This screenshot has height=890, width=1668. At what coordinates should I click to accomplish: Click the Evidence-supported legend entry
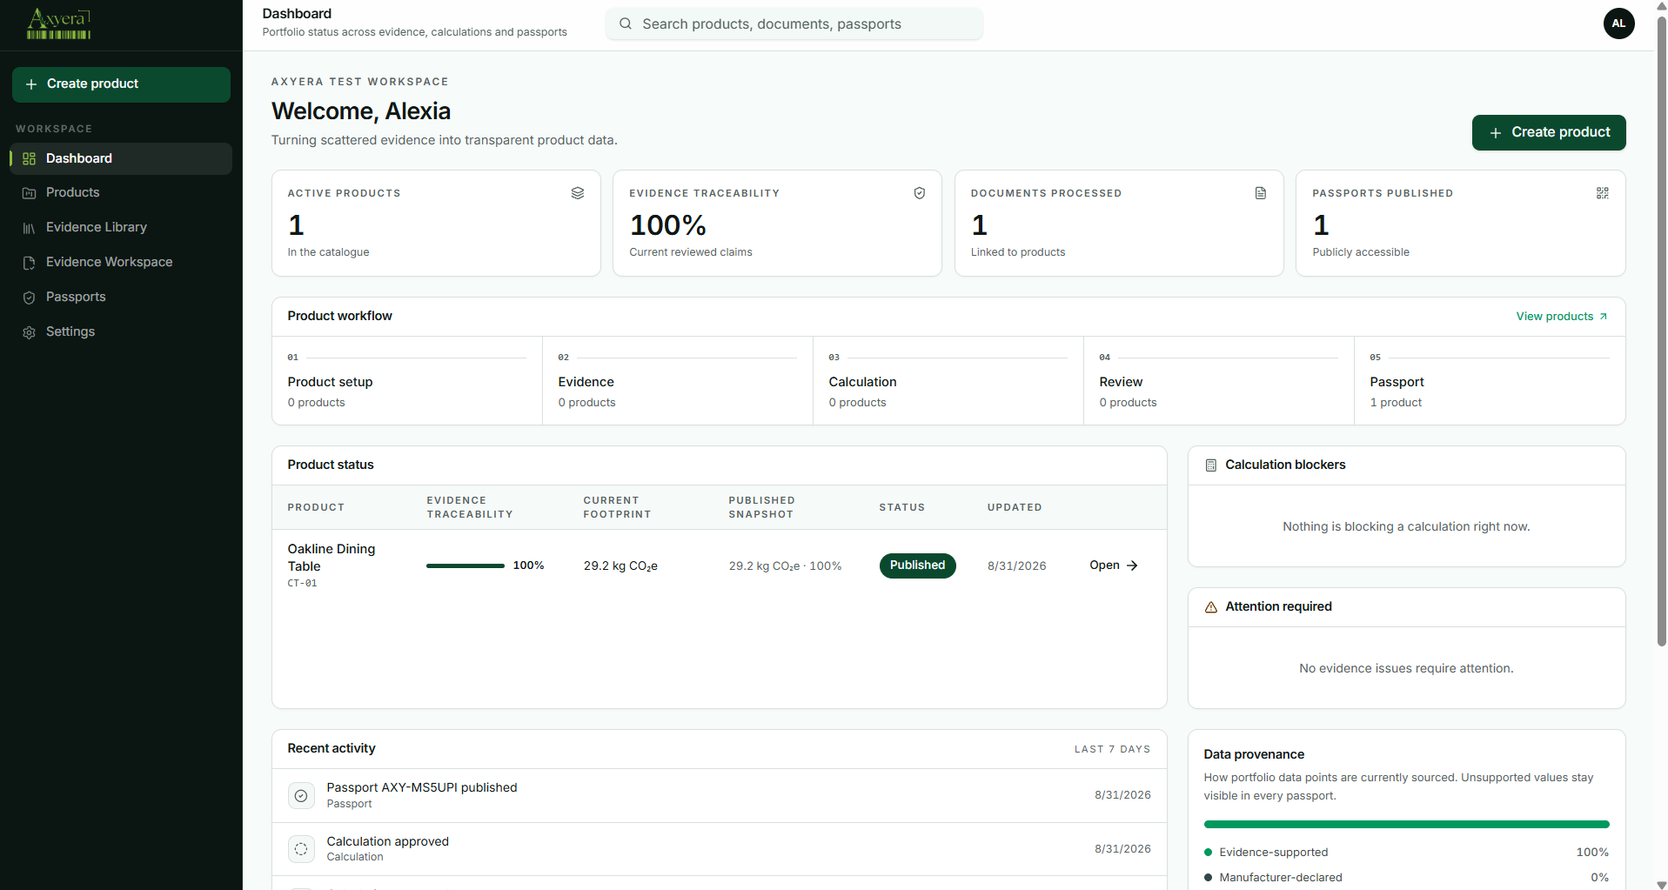(x=1406, y=853)
